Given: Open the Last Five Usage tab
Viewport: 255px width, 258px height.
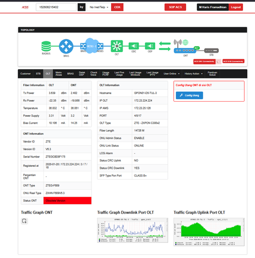Looking at the screenshot, I should click(x=119, y=74).
